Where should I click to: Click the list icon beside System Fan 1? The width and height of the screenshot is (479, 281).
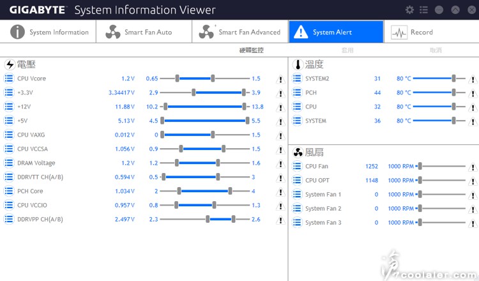coord(297,194)
